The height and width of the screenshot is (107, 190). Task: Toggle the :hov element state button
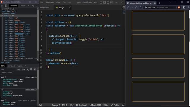[x=18, y=69]
